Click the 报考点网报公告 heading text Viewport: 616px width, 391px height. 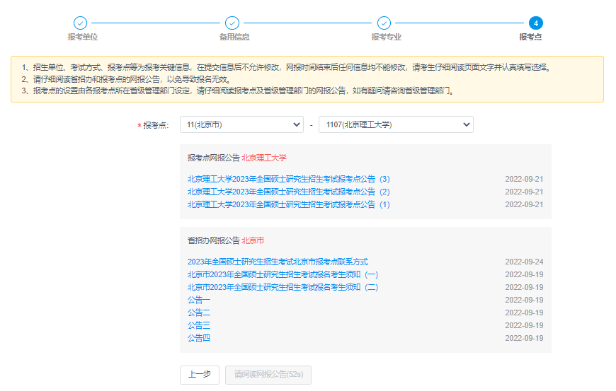[213, 158]
